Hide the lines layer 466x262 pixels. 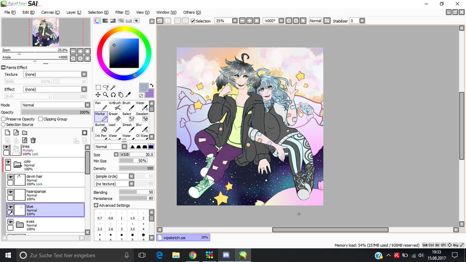point(7,147)
